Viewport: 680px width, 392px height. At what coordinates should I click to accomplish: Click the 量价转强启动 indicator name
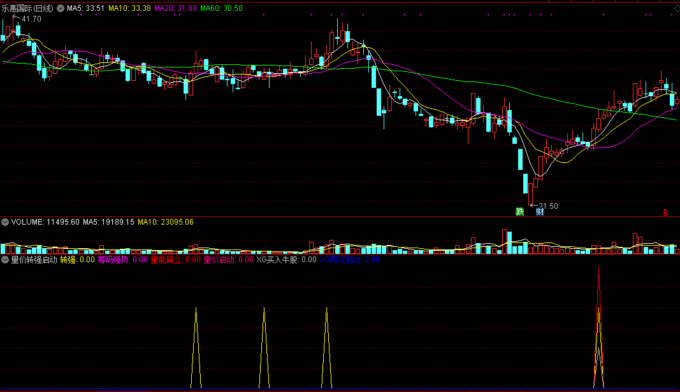point(34,260)
